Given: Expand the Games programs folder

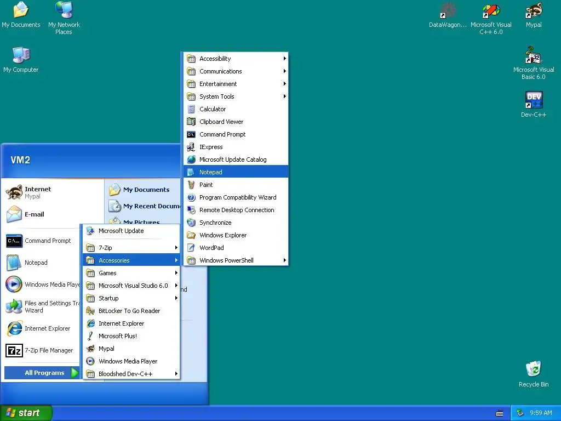Looking at the screenshot, I should [131, 273].
